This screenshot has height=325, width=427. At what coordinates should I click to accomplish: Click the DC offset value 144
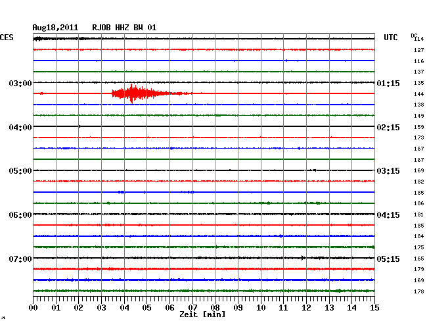pyautogui.click(x=419, y=94)
